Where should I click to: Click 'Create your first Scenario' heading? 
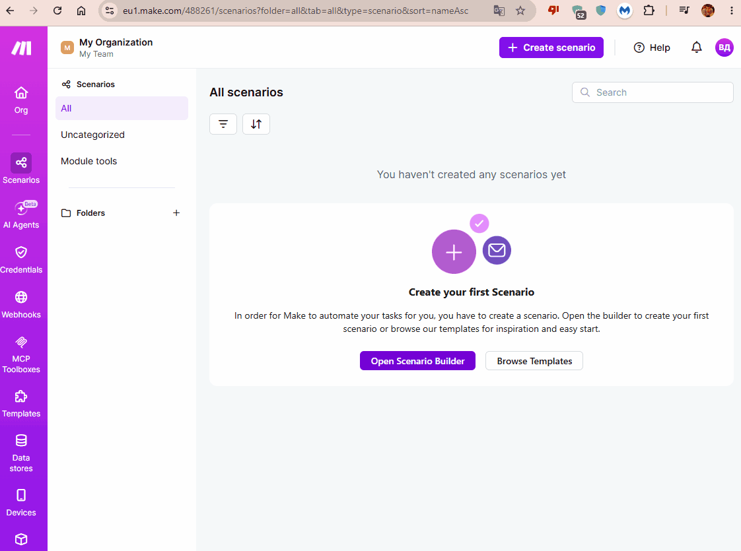[x=471, y=292]
